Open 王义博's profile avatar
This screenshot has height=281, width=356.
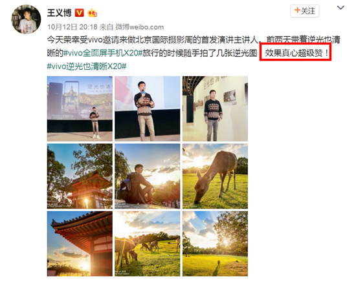[26, 19]
